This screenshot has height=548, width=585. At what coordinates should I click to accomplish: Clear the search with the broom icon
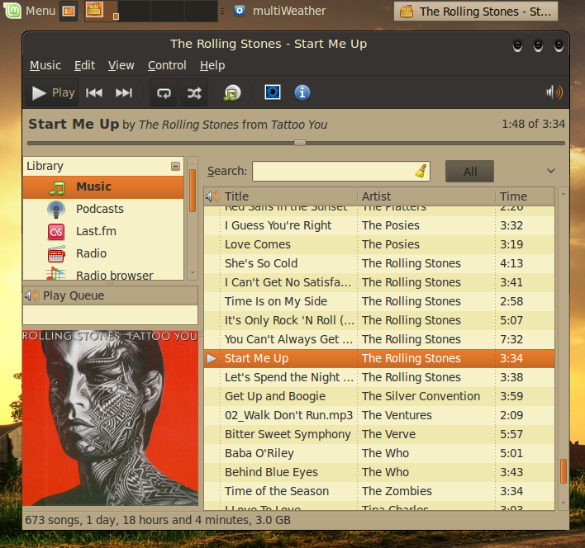coord(421,172)
